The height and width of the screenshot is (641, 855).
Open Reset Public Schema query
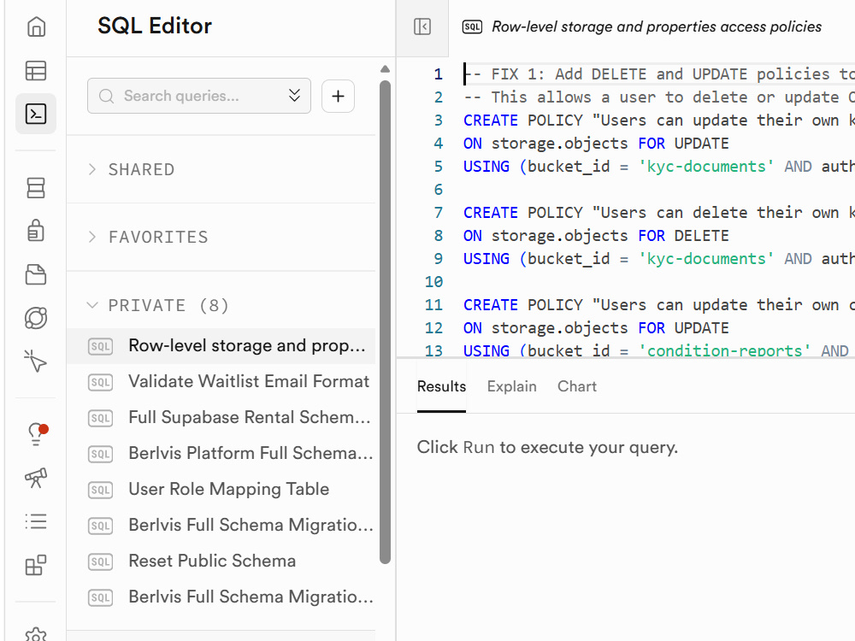click(221, 561)
